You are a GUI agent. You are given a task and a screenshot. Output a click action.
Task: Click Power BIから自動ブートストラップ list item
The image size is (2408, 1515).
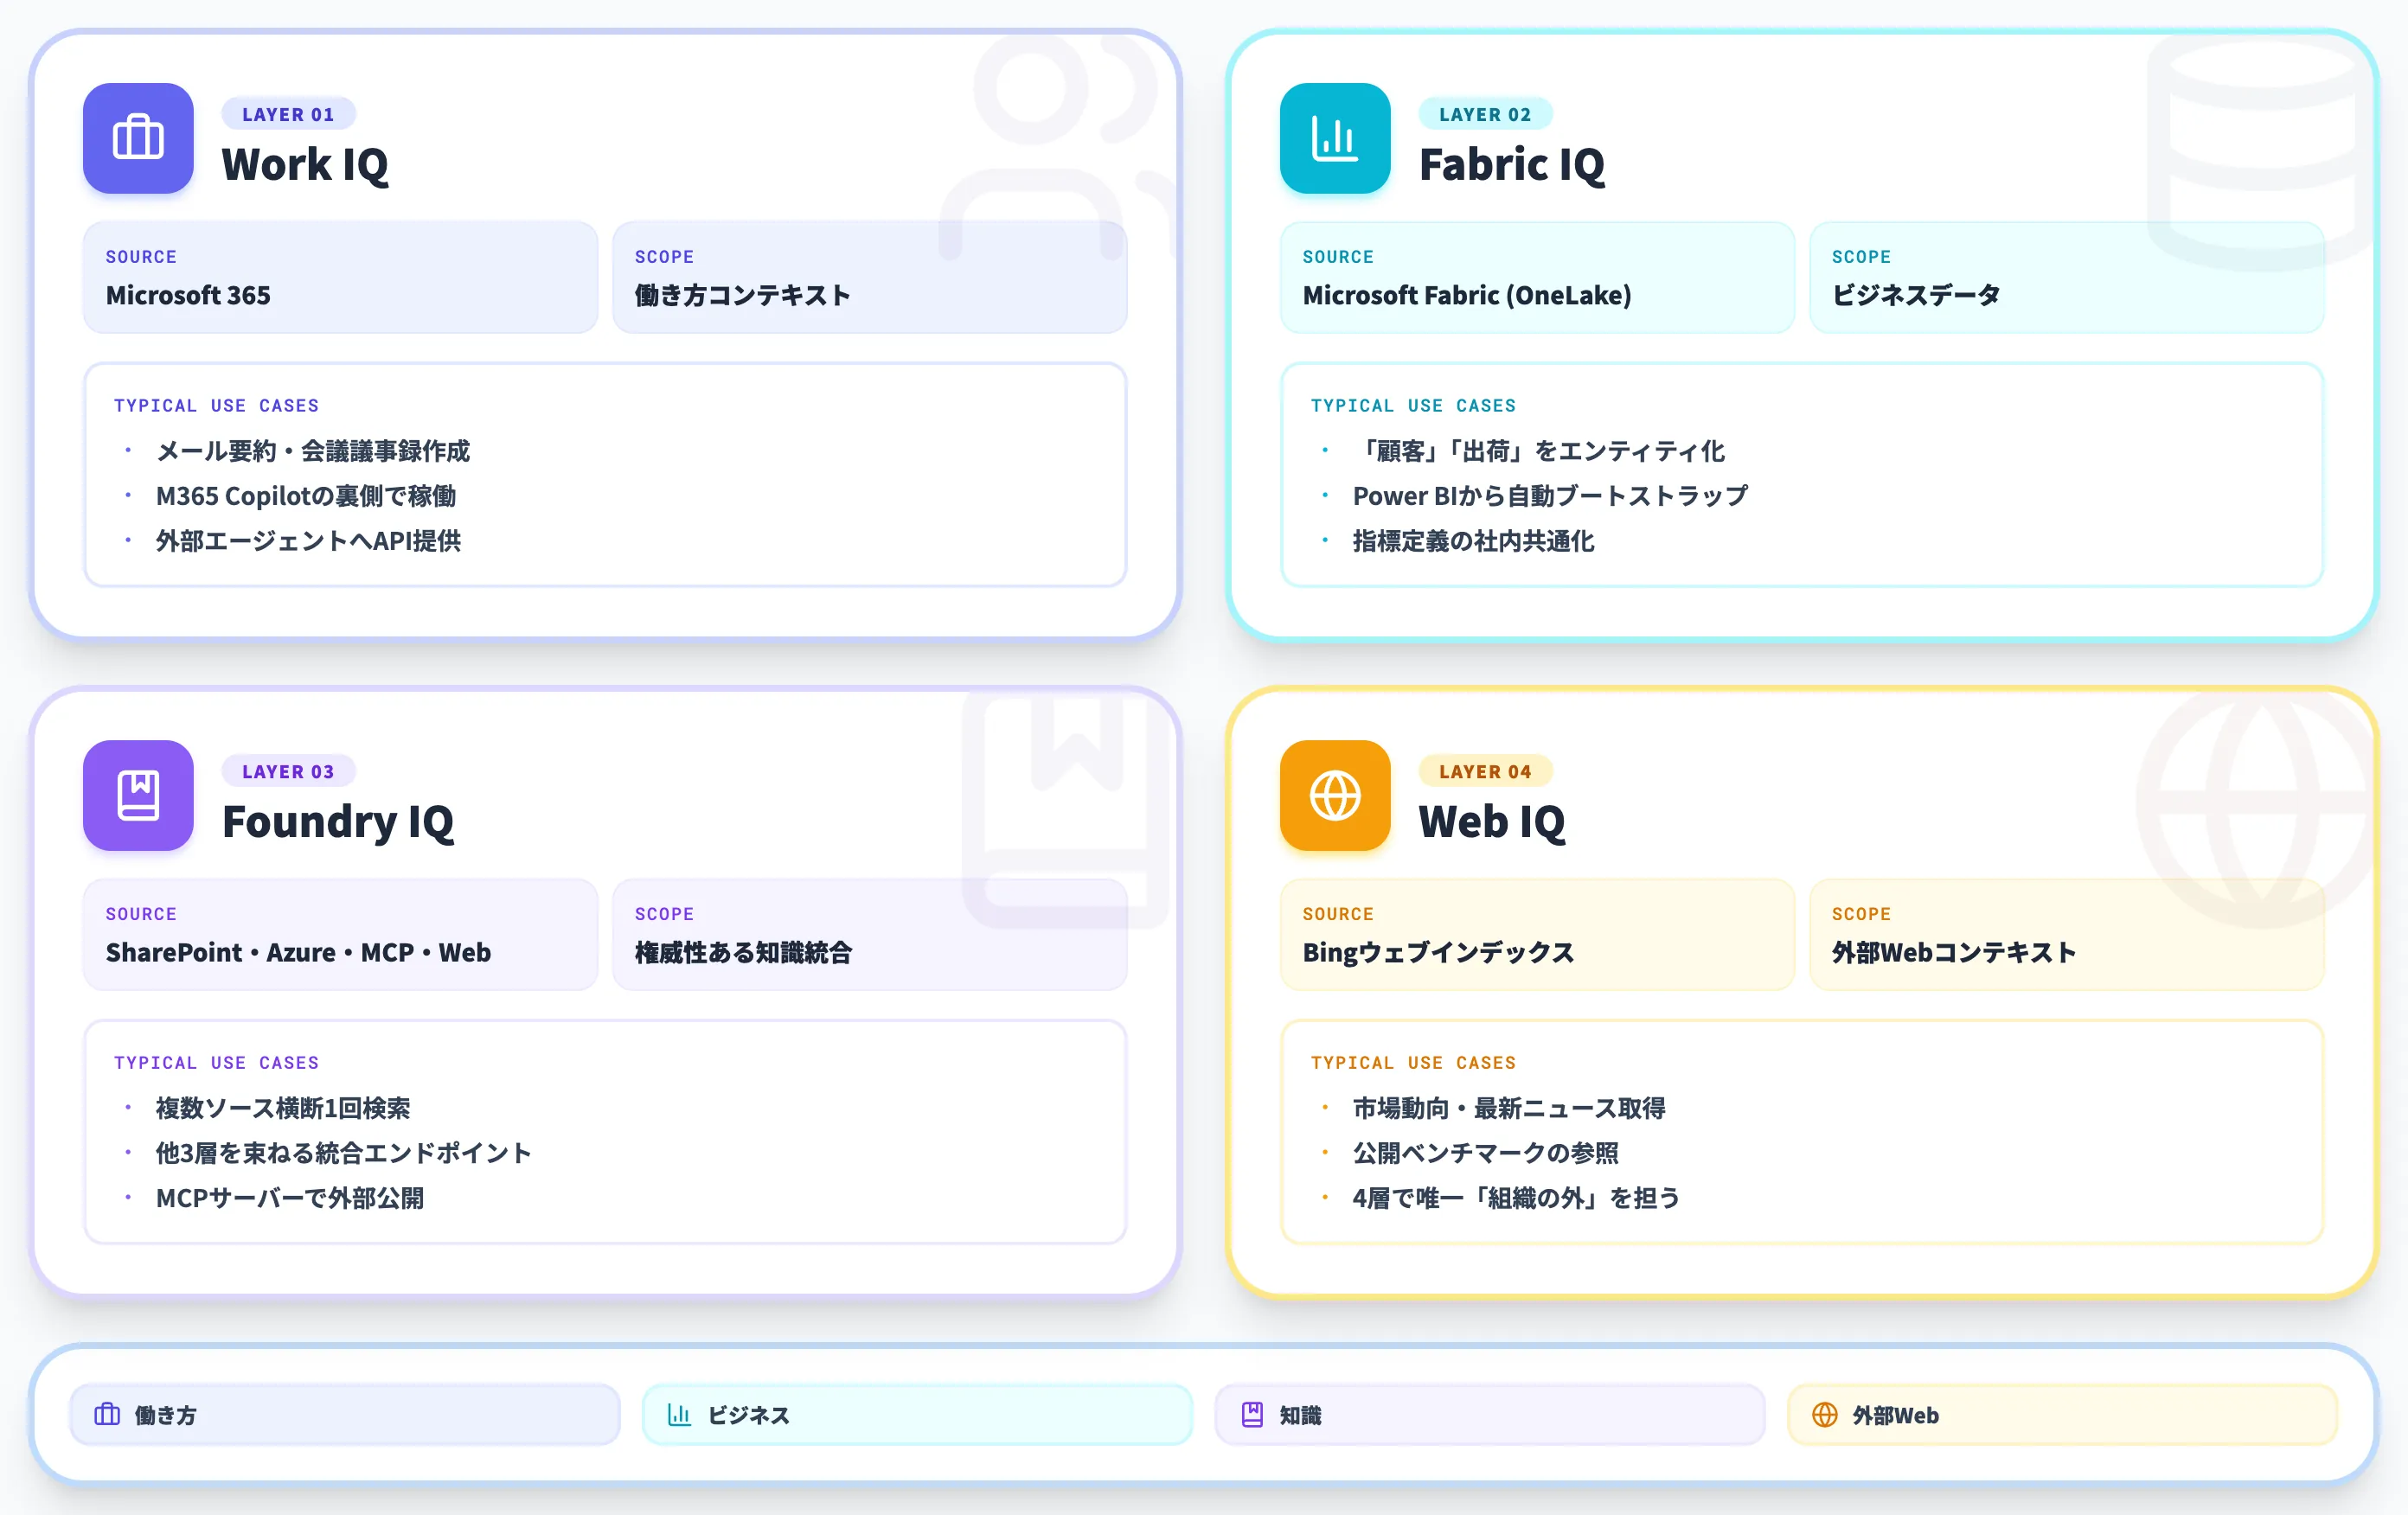point(1550,496)
